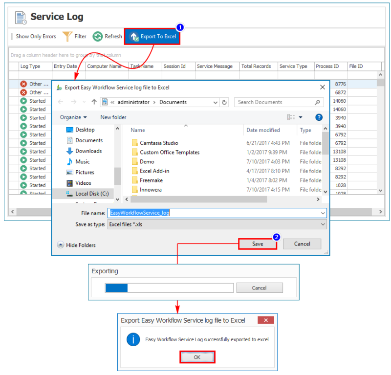
Task: Open the view options icon dropdown
Action: [x=295, y=117]
